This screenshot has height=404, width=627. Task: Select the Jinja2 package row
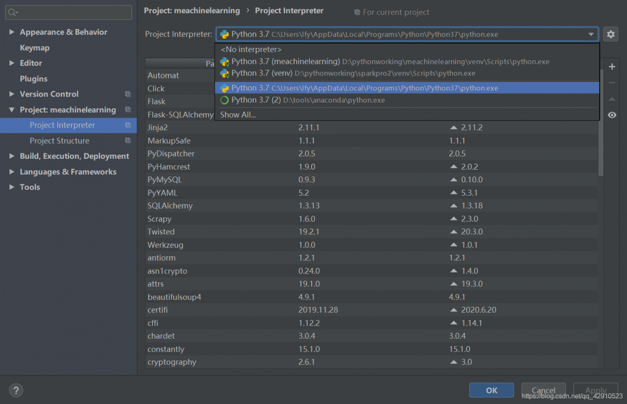[372, 127]
